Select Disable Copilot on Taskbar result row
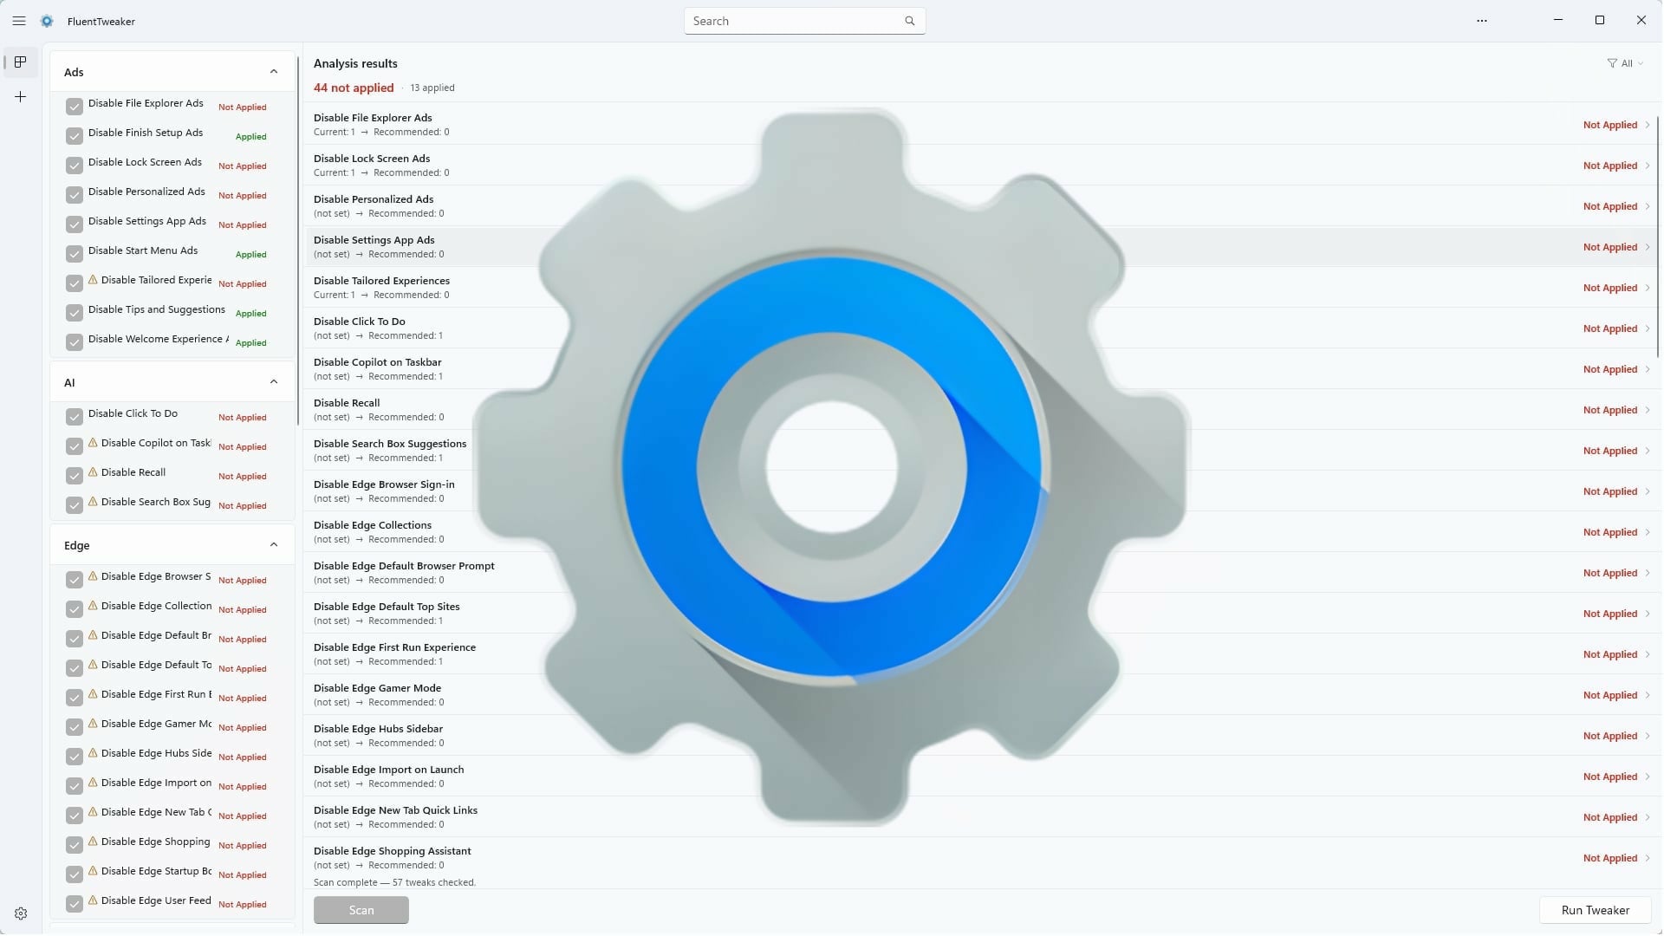 point(980,369)
